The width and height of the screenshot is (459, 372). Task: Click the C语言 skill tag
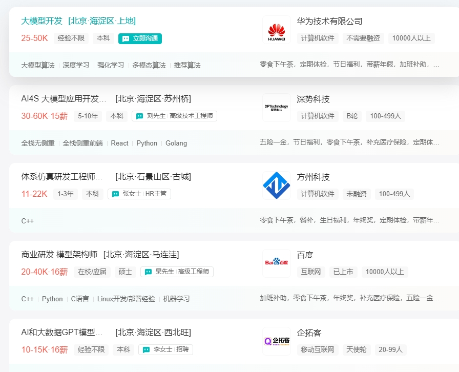(x=80, y=299)
